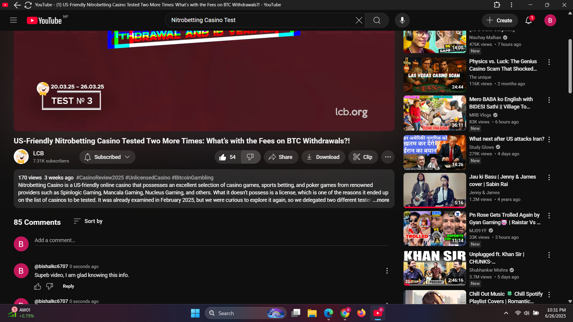Open options for Chill Out Music video
This screenshot has width=573, height=322.
tap(549, 295)
